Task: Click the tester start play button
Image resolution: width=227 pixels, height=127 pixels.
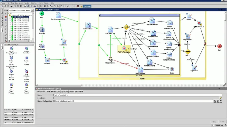Action: [x=6, y=14]
